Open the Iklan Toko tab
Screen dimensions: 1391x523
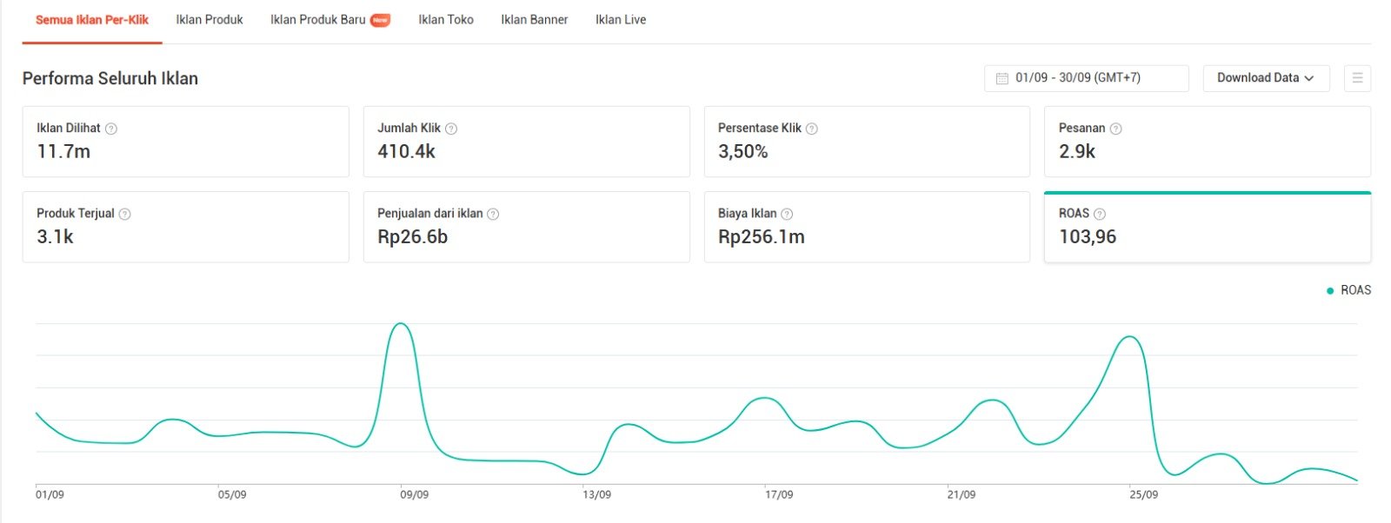point(446,20)
